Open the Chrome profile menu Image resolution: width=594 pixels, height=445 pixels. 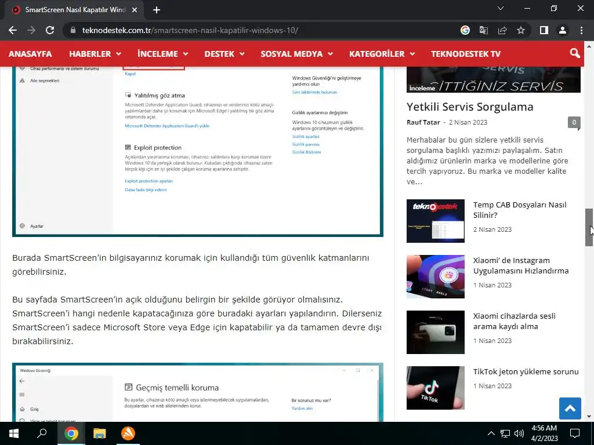(x=563, y=30)
